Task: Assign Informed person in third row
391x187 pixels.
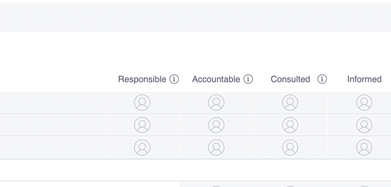Action: [364, 147]
